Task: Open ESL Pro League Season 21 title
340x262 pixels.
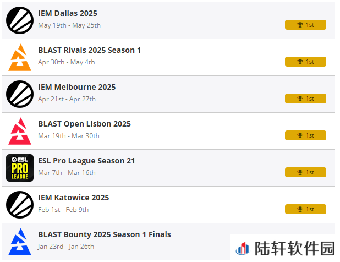Action: [86, 161]
